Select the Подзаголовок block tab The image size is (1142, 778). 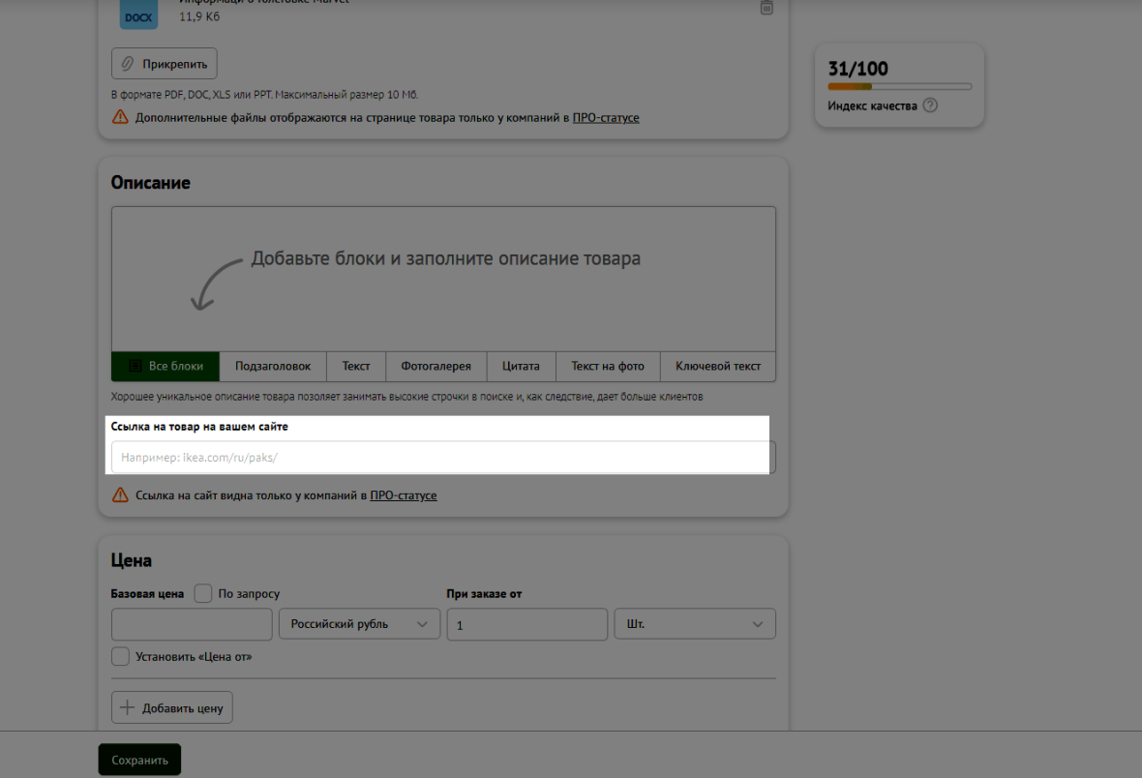click(x=273, y=367)
